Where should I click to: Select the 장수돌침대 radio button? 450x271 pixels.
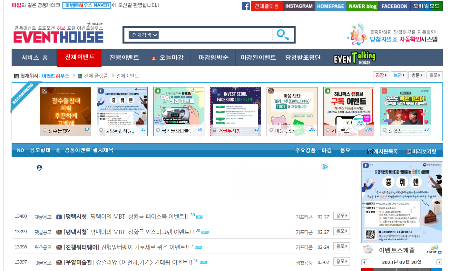click(45, 130)
